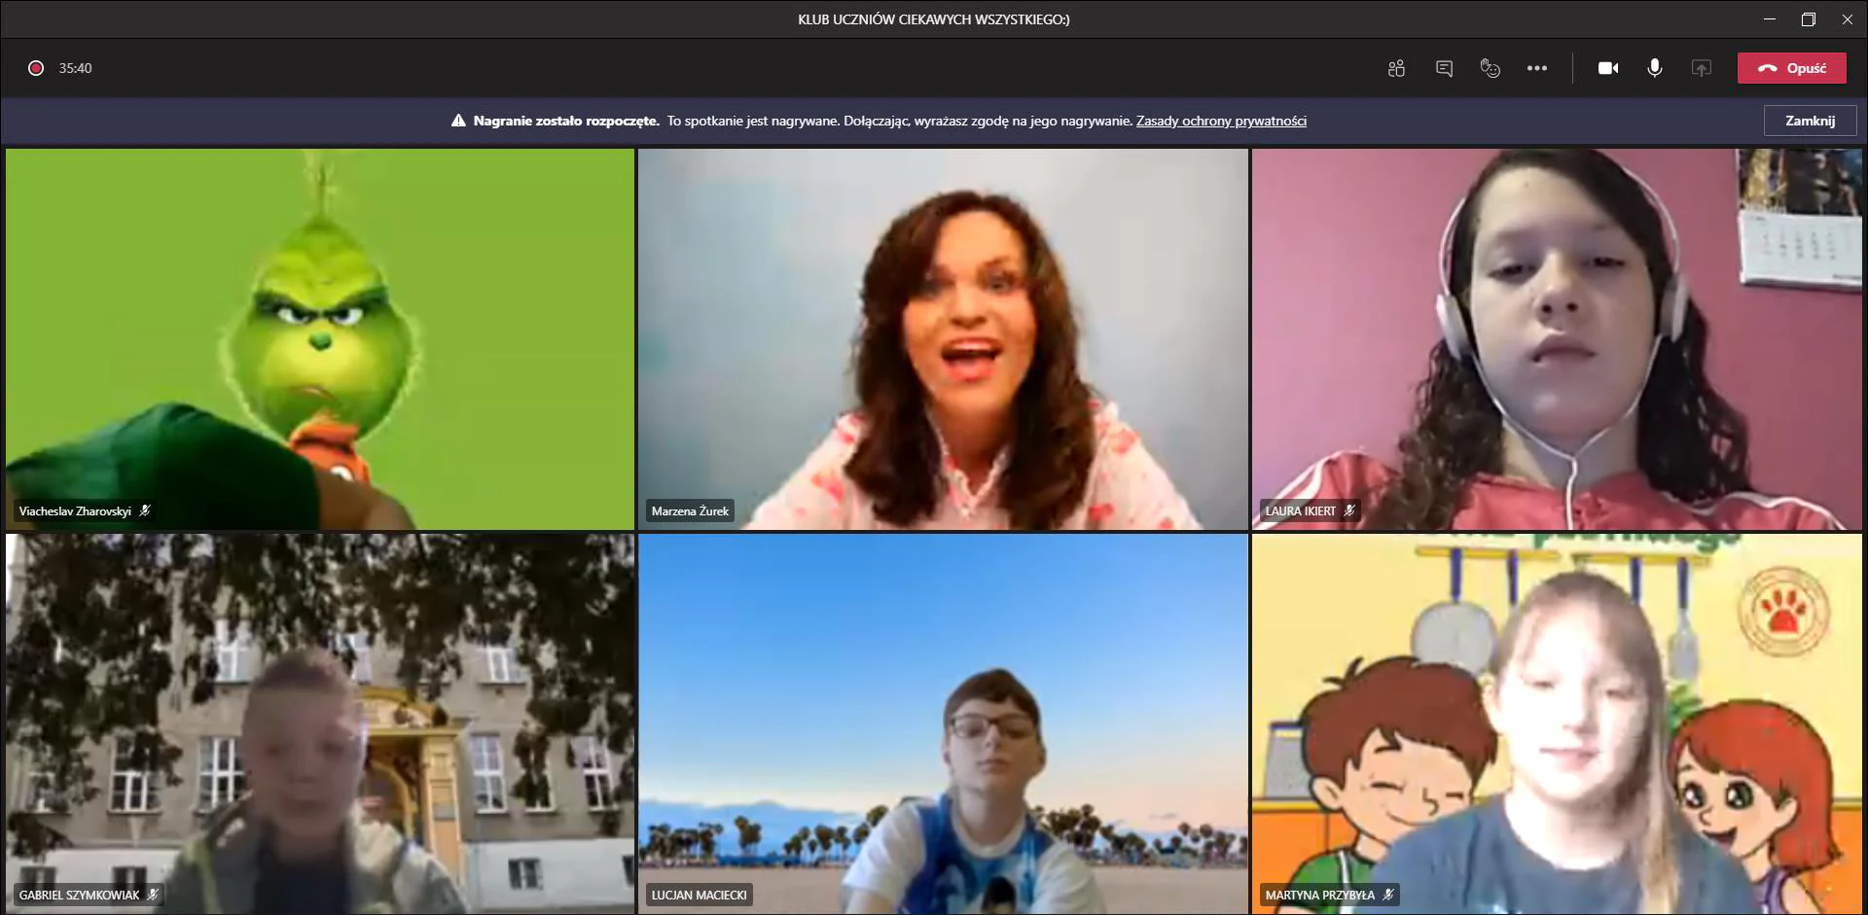Close the Teams meeting window

1848,19
